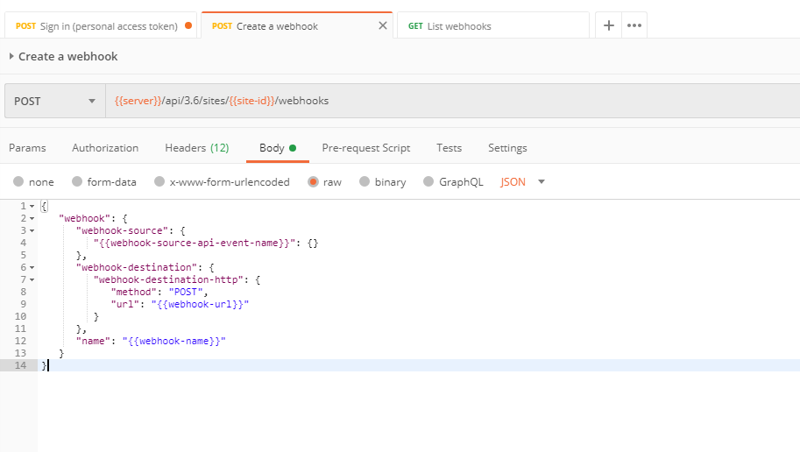
Task: Close the Create a webhook tab
Action: [382, 26]
